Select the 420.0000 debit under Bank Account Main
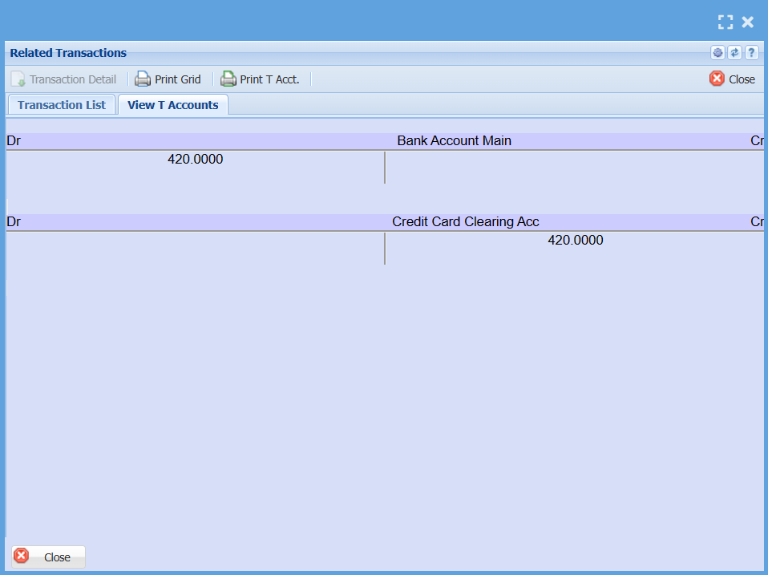The width and height of the screenshot is (768, 575). tap(195, 160)
